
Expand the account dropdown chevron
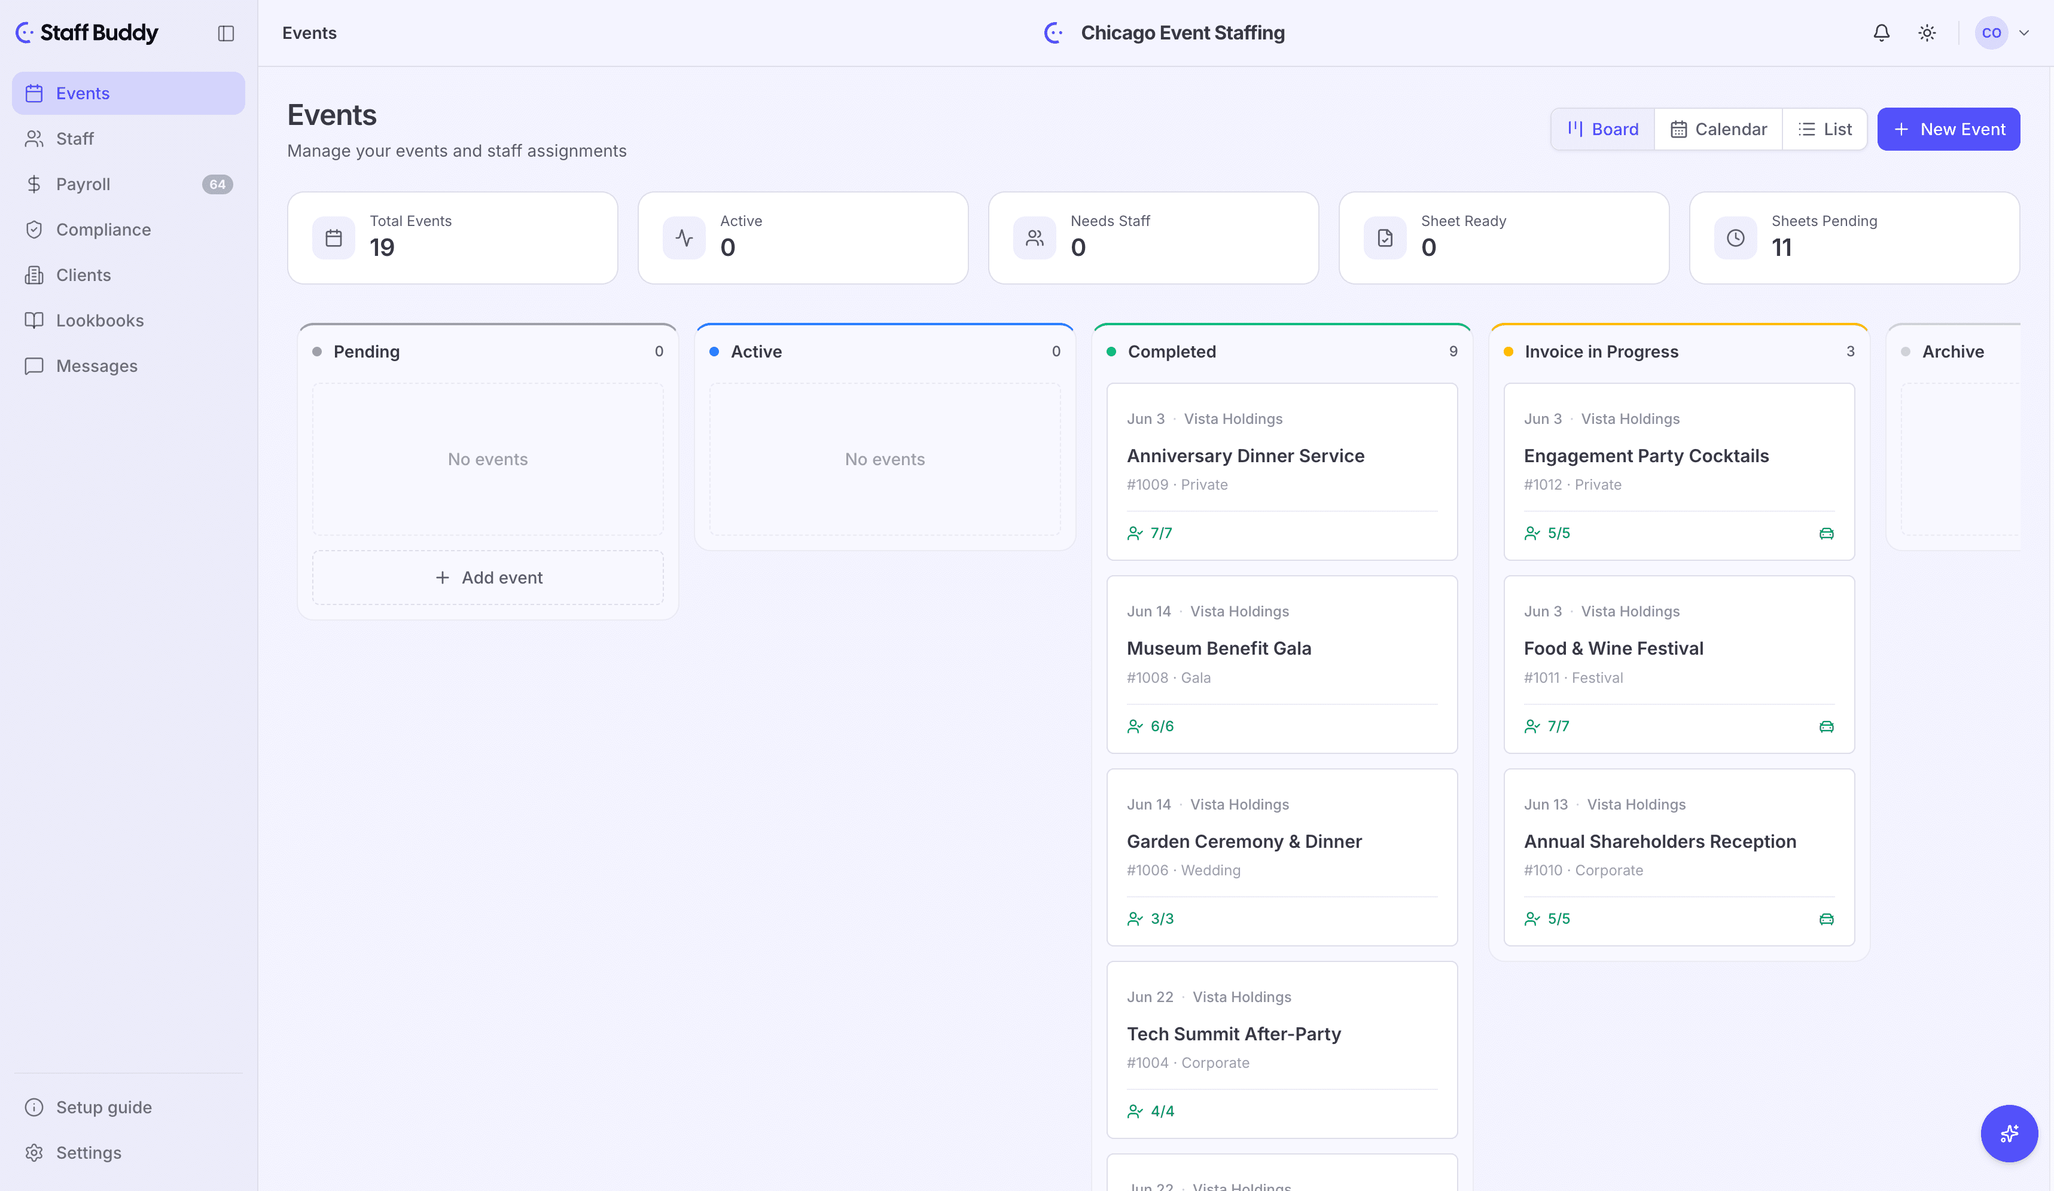click(x=2024, y=33)
